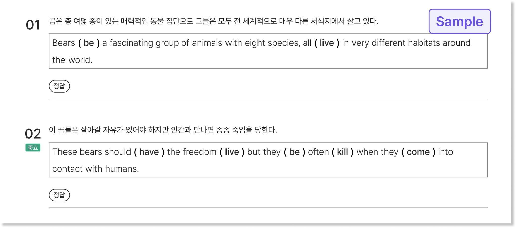Select the ( be ) blank in question 01
The width and height of the screenshot is (516, 228).
[x=89, y=43]
